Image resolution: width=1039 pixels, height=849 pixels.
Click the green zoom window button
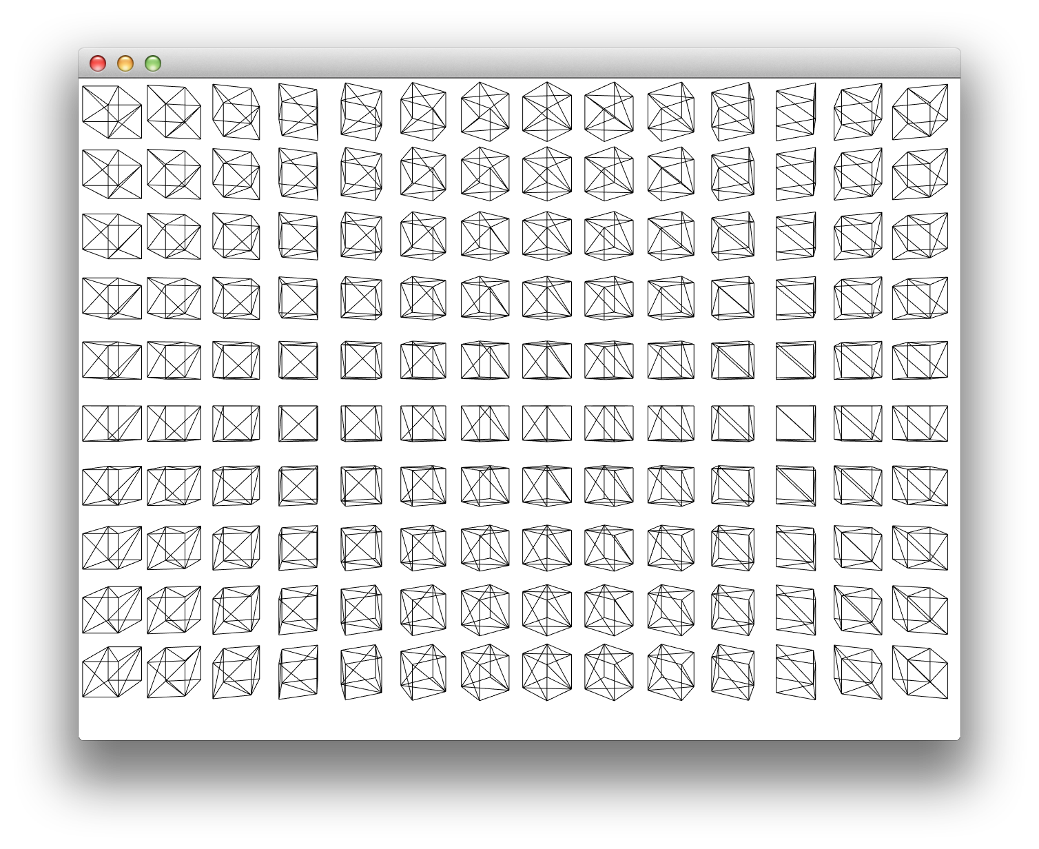153,63
